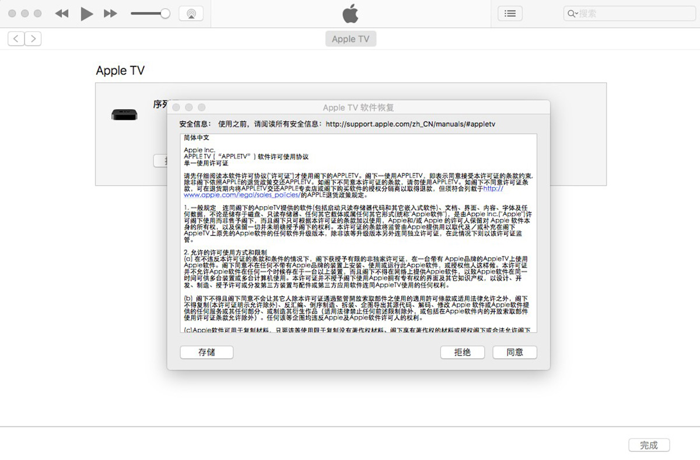Click the 完成 button in main window
The width and height of the screenshot is (700, 460).
point(649,445)
